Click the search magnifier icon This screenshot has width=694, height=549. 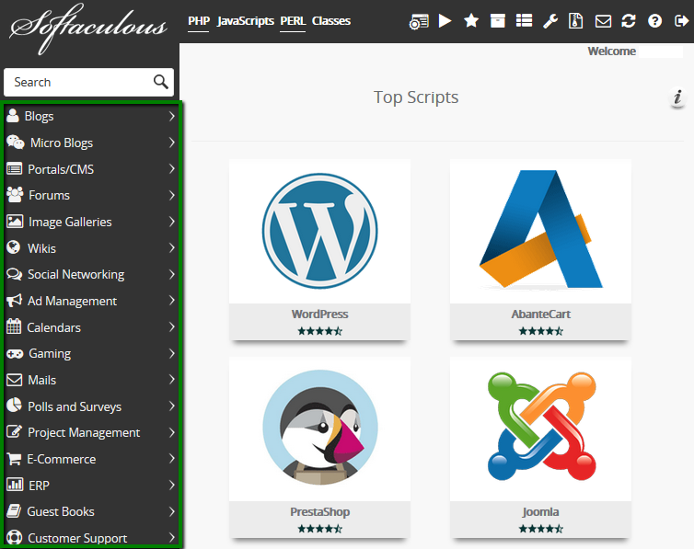pyautogui.click(x=161, y=82)
